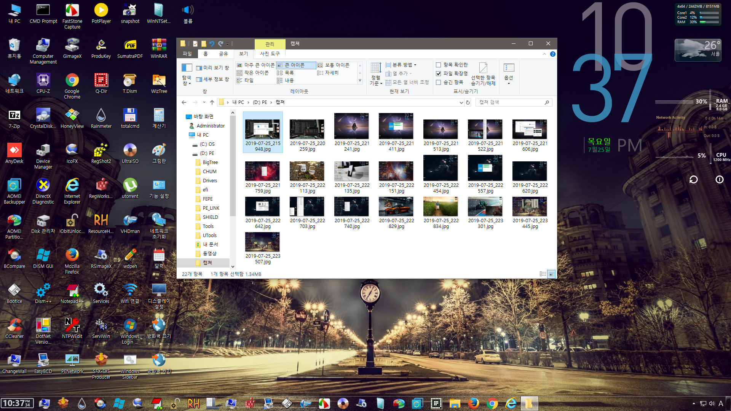Open Google Chrome desktop icon

(x=72, y=86)
